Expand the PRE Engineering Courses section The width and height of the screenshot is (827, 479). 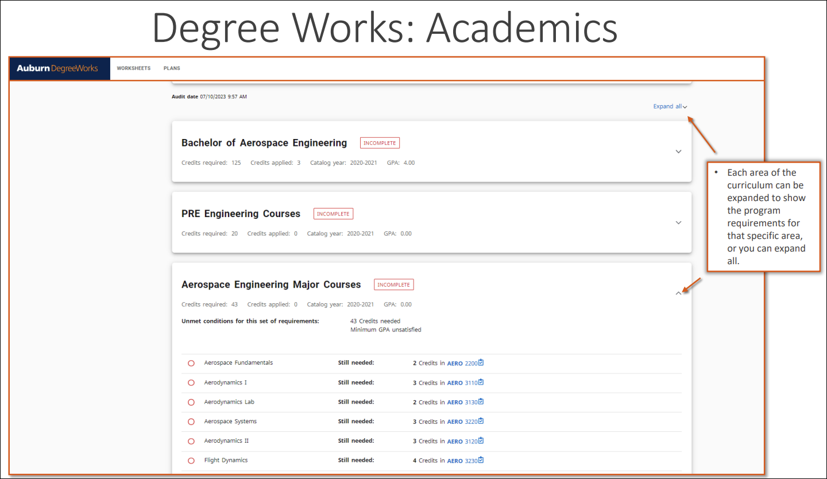coord(678,222)
